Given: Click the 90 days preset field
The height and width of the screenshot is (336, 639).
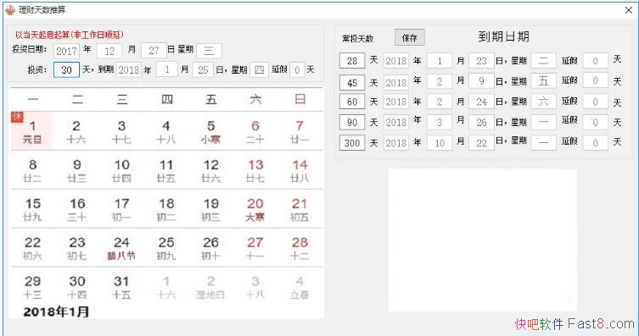Looking at the screenshot, I should point(352,122).
